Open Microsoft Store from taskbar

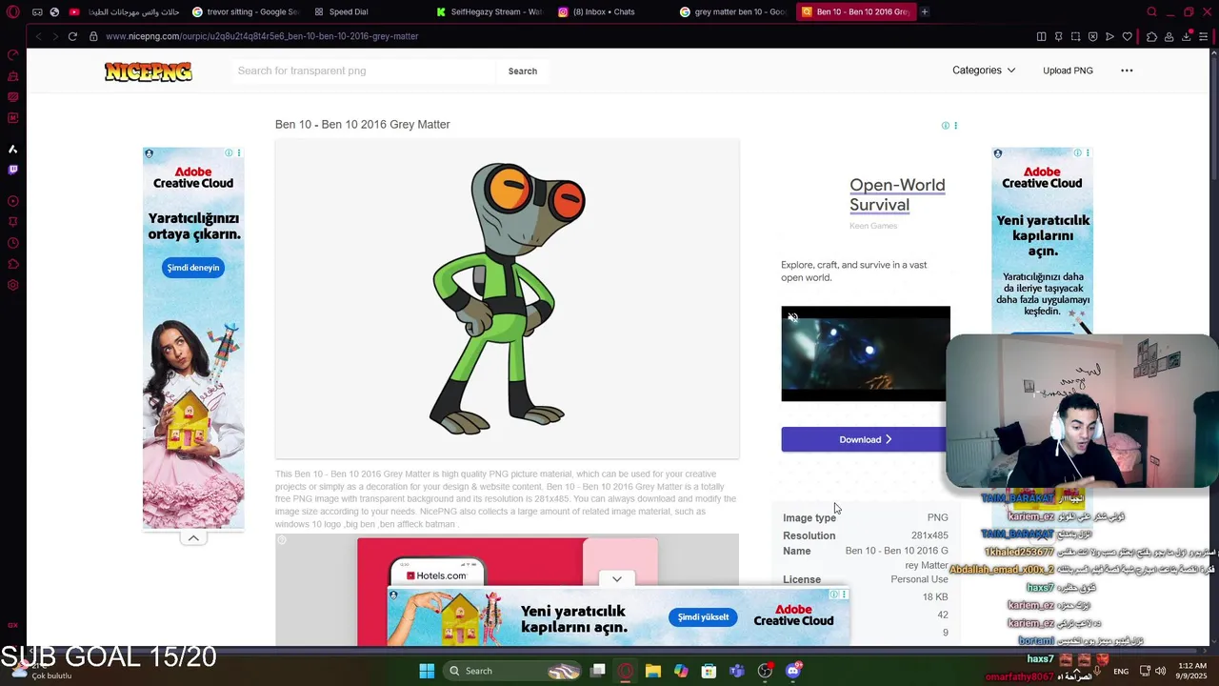709,671
